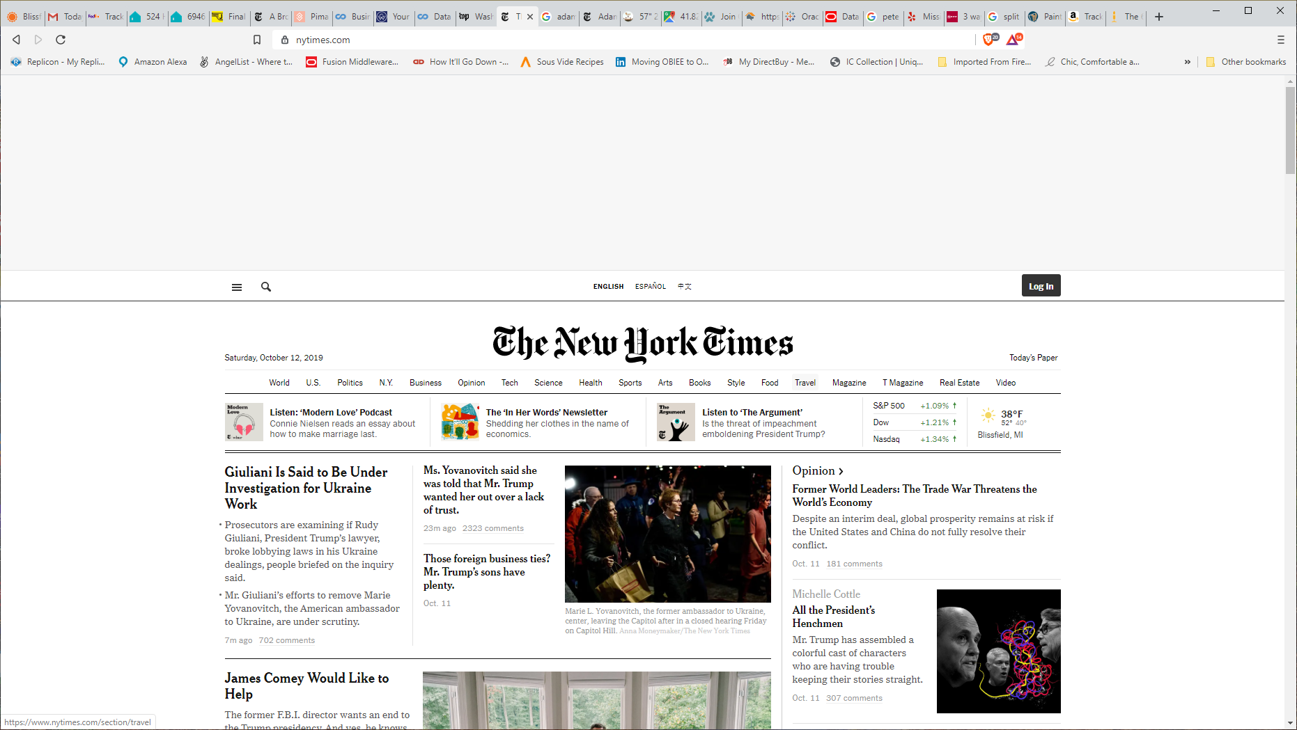Open the Sous Vide Recipes bookmark
1297x730 pixels.
tap(562, 62)
